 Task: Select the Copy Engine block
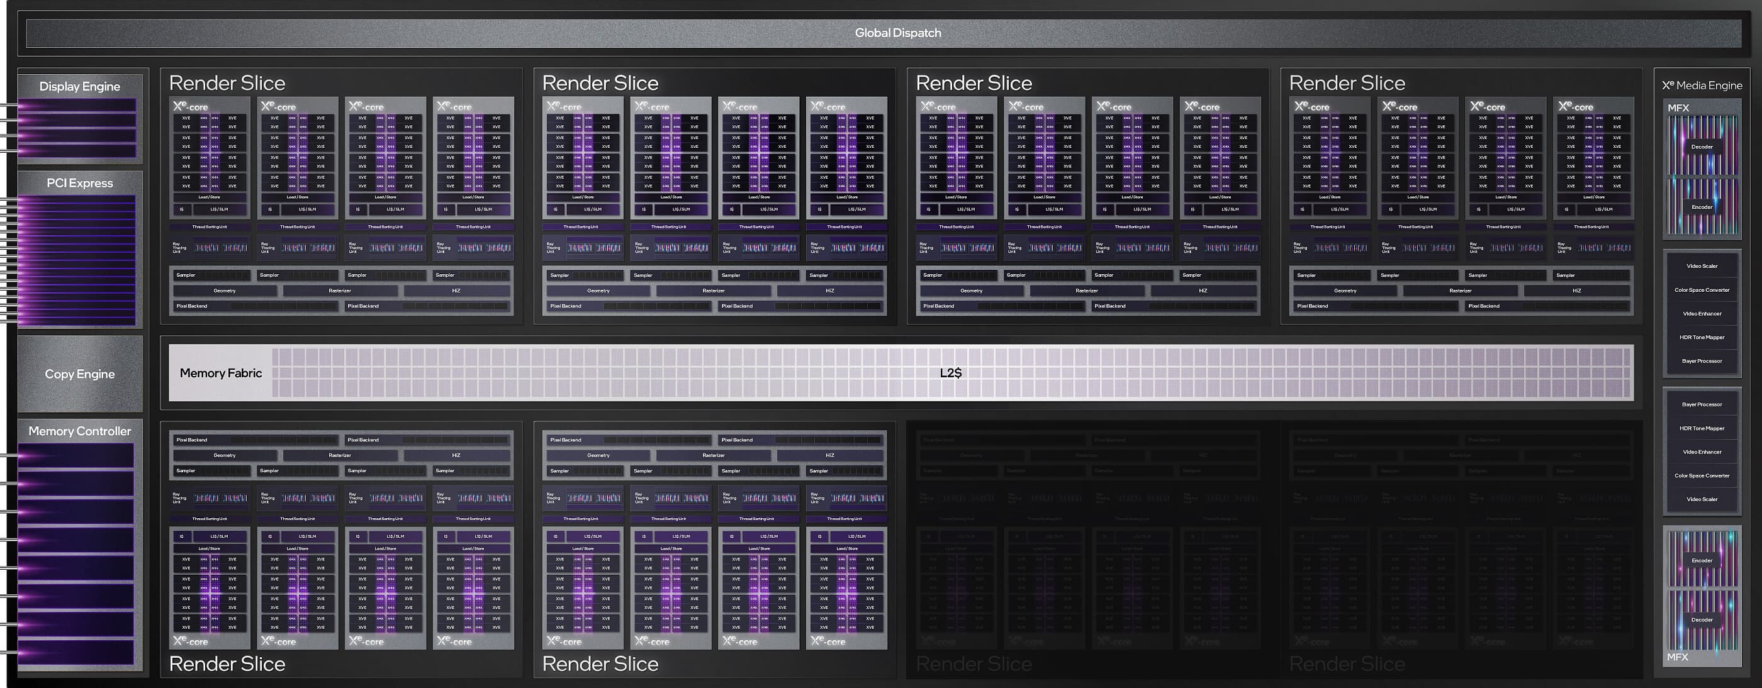tap(80, 374)
